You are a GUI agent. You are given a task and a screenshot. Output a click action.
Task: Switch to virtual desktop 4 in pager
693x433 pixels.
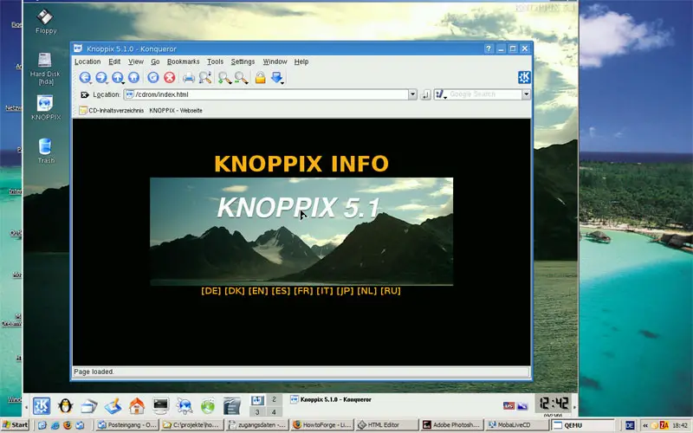[x=274, y=412]
